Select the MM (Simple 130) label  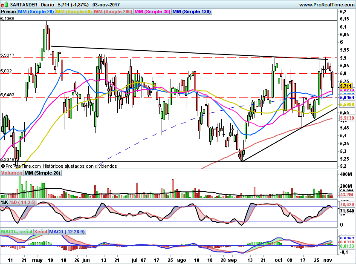tap(191, 11)
